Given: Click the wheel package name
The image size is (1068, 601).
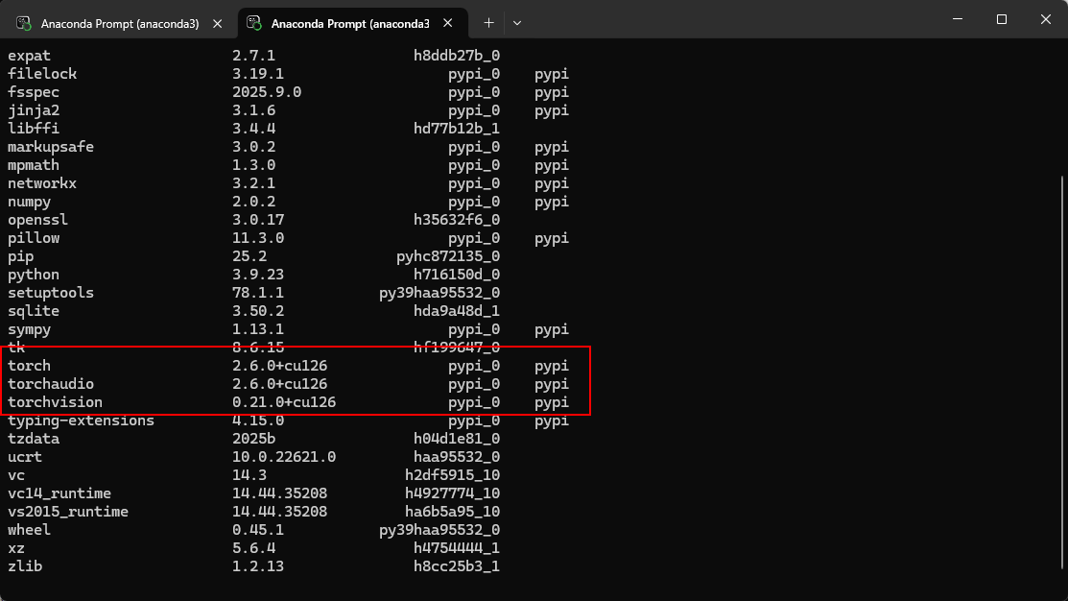Looking at the screenshot, I should 30,530.
